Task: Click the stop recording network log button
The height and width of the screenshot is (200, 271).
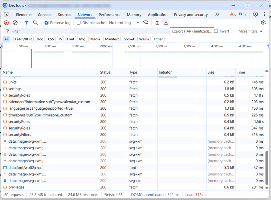Action: coord(6,23)
